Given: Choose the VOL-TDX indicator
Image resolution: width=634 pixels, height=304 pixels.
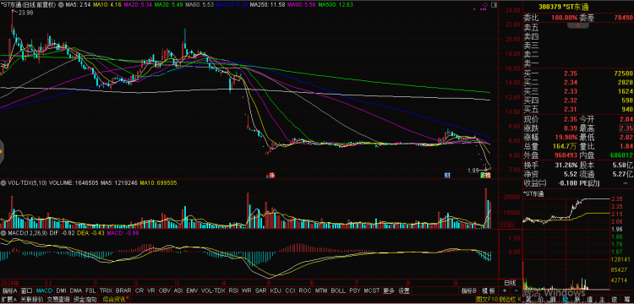Looking at the screenshot, I should point(213,290).
